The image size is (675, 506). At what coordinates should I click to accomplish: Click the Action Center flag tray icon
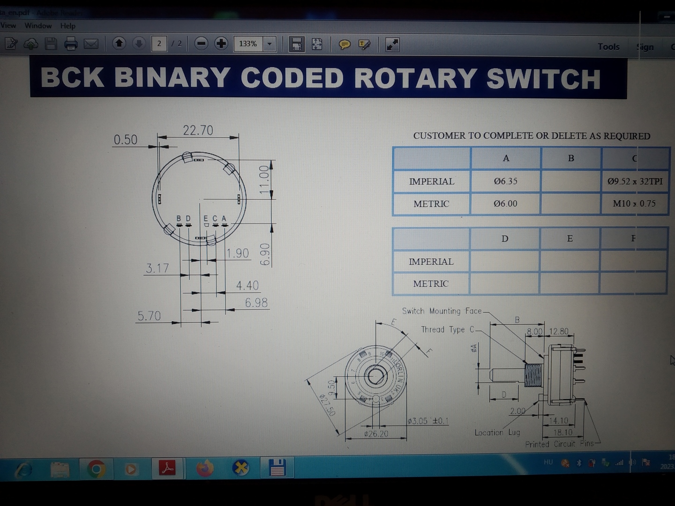[646, 462]
